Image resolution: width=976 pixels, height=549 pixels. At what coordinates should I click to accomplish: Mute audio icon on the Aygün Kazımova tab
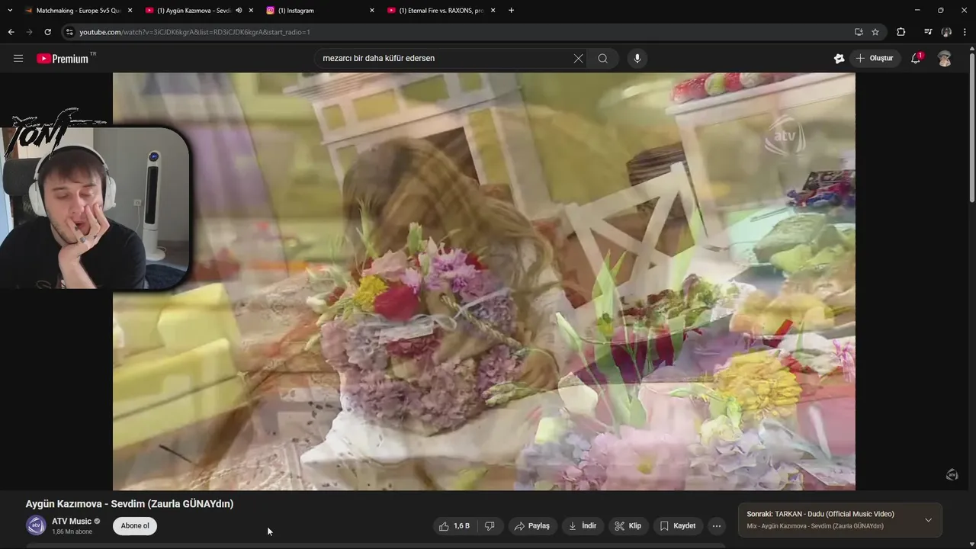point(239,11)
